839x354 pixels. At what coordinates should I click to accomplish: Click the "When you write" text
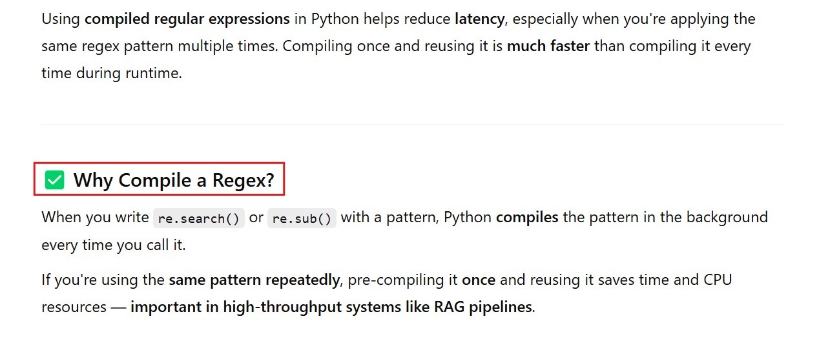tap(95, 217)
